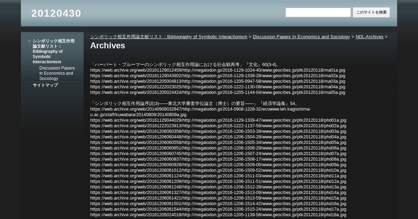Click the archive URL ending ma04a.jpg
The width and height of the screenshot is (418, 219).
(x=218, y=87)
